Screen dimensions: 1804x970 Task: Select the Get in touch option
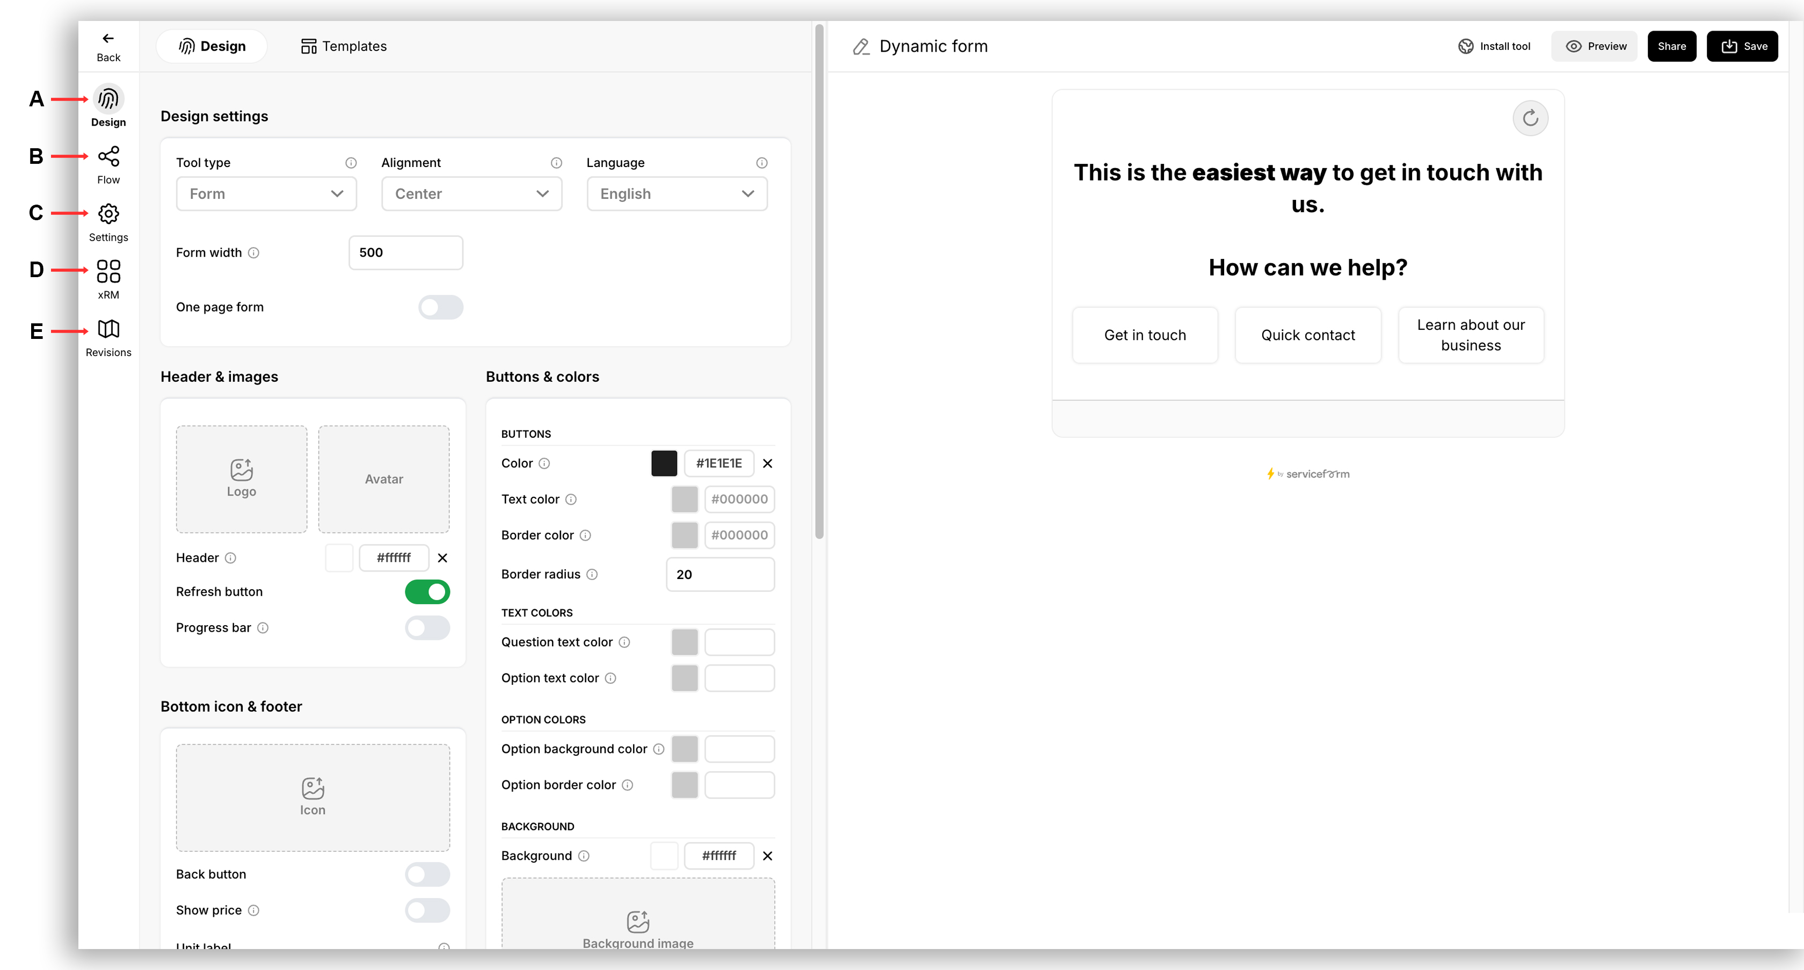click(1145, 336)
